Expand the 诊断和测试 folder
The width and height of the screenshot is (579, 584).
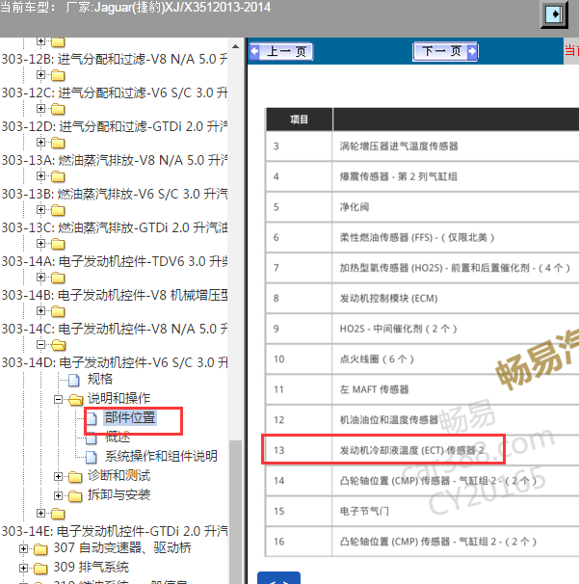(58, 476)
